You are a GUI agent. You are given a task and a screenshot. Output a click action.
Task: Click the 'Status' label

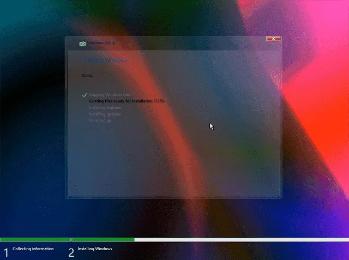[x=87, y=75]
